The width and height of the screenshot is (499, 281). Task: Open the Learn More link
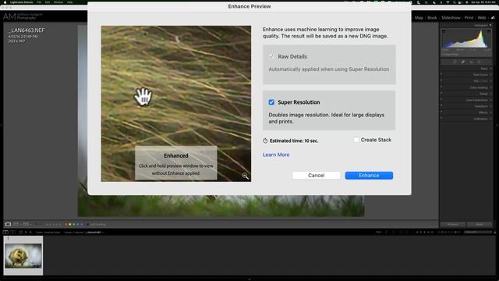click(x=276, y=155)
